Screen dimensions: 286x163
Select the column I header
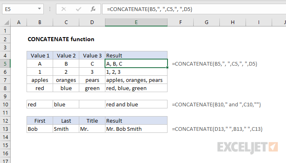259,23
